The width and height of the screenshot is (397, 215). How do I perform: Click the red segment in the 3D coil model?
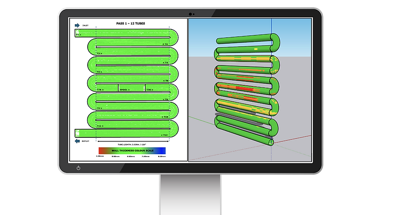tap(244, 88)
